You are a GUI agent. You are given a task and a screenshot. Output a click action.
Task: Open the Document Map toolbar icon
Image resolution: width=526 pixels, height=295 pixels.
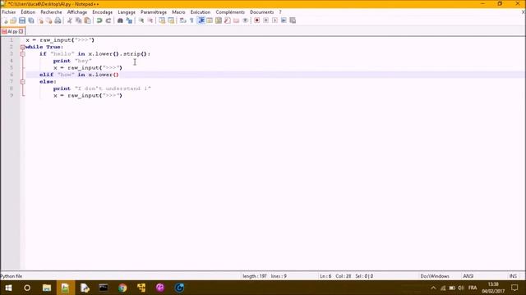[x=219, y=20]
